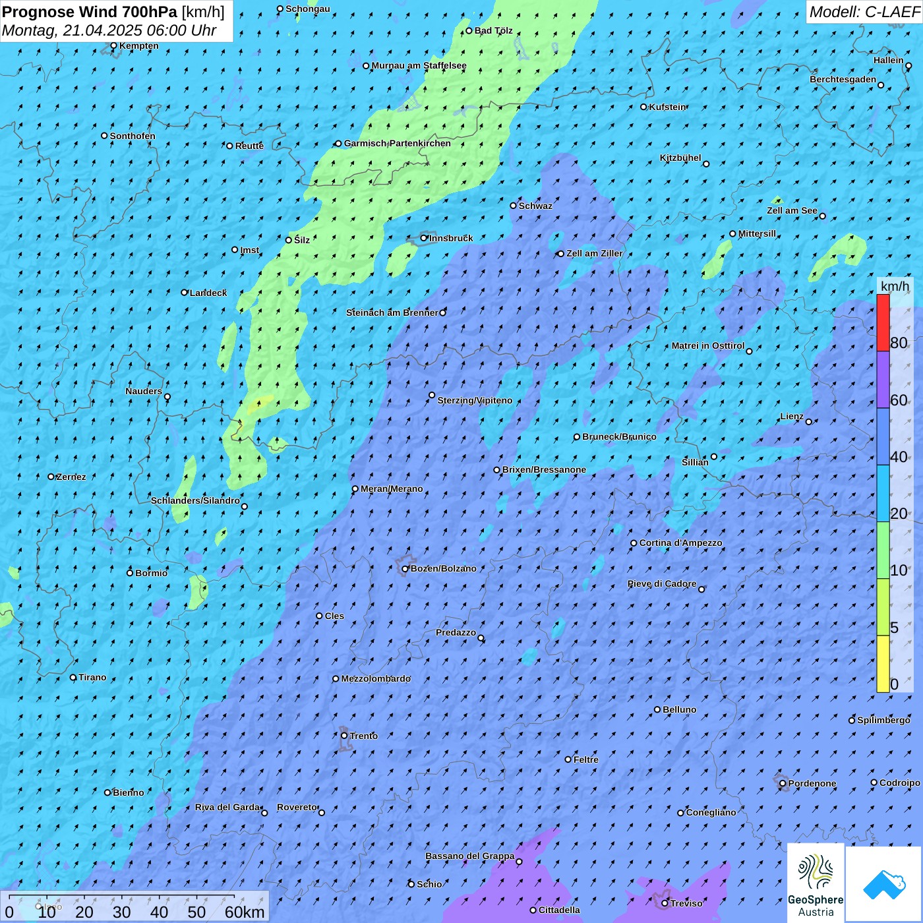Click the Pordenone city label

(812, 783)
